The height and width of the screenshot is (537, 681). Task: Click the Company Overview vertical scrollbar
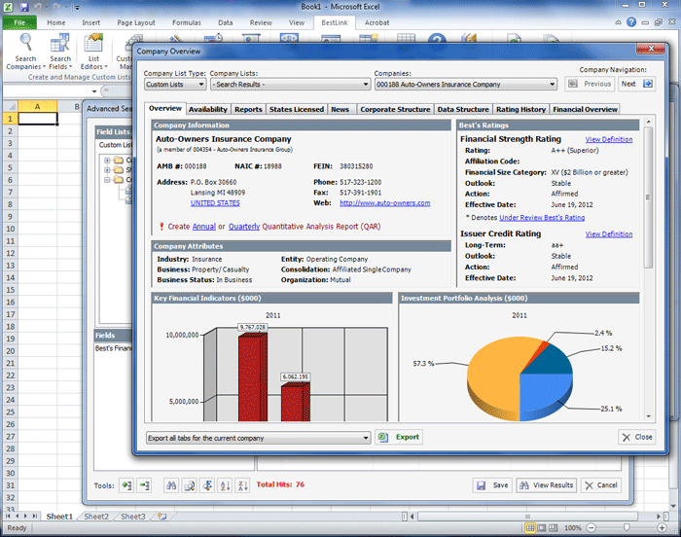[648, 197]
